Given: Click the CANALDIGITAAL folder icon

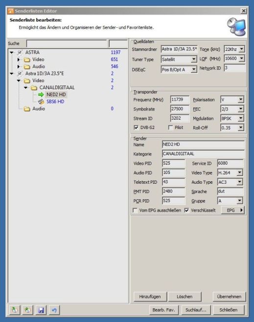Looking at the screenshot, I should (x=34, y=87).
